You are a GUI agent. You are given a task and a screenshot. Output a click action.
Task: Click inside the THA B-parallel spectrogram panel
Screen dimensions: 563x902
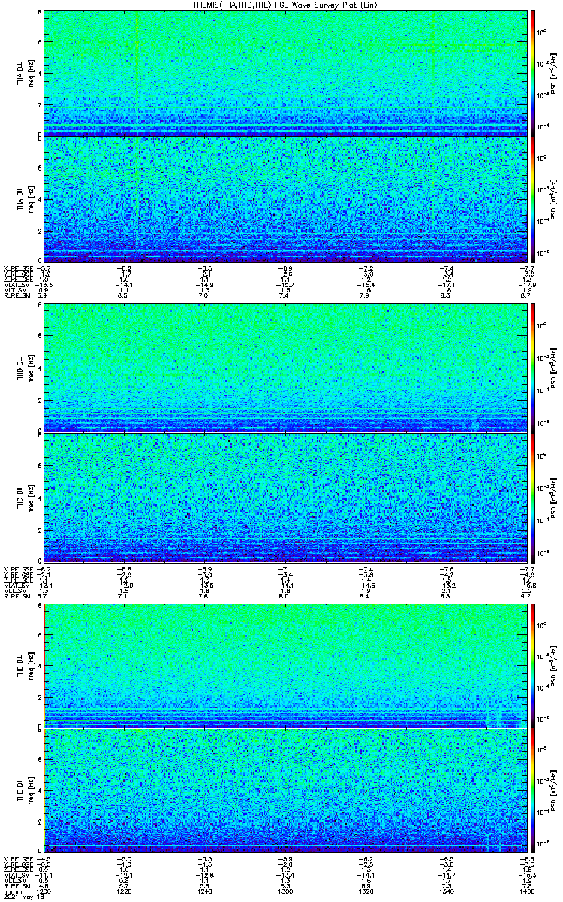click(x=285, y=198)
